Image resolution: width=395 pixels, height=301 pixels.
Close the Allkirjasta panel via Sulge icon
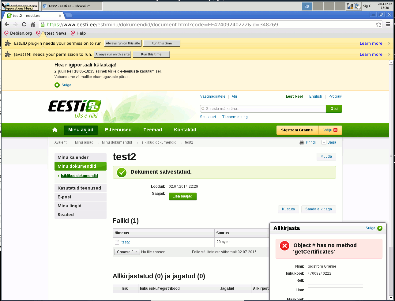380,228
